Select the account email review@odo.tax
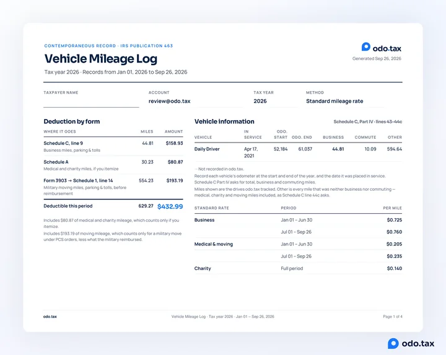 [170, 101]
